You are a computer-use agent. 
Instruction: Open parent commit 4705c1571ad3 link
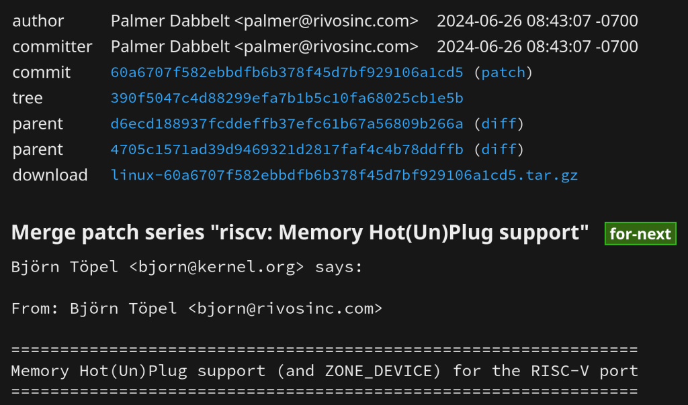(x=286, y=150)
